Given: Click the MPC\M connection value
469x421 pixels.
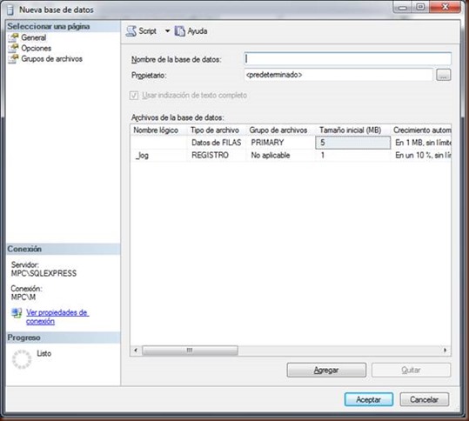Looking at the screenshot, I should pyautogui.click(x=23, y=297).
